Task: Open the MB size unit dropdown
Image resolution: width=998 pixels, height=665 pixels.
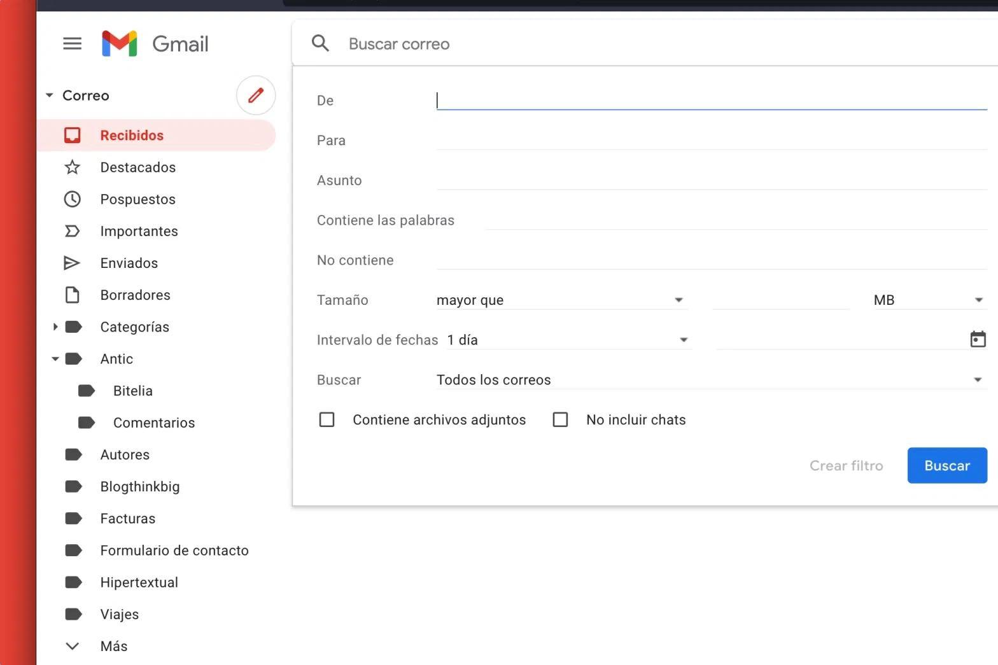Action: (x=928, y=300)
